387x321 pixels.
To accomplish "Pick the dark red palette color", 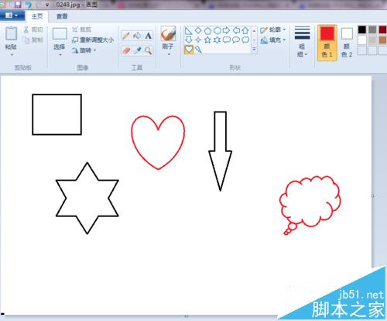I will tap(382, 29).
